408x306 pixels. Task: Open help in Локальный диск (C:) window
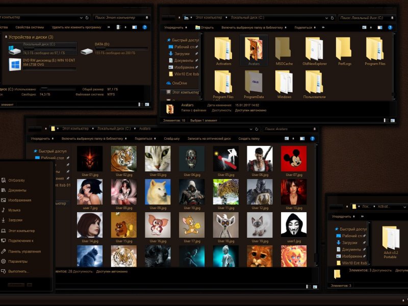(390, 28)
